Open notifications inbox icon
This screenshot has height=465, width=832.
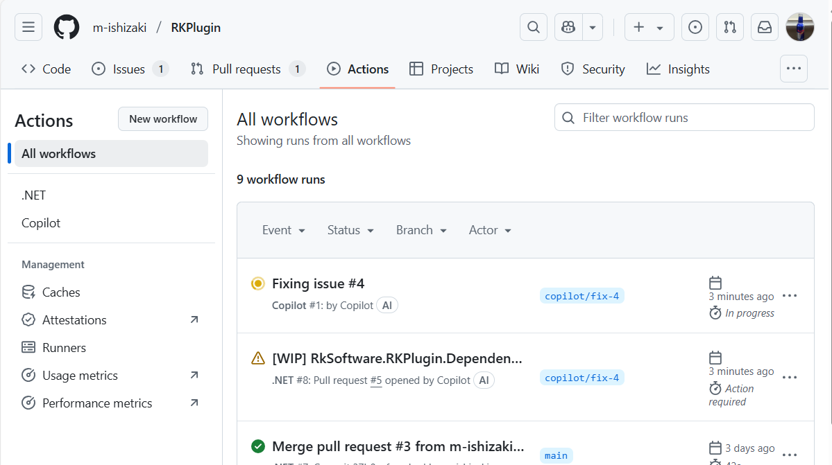[765, 27]
